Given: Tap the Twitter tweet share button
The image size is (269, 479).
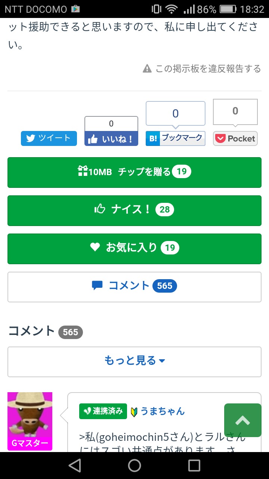Looking at the screenshot, I should 49,138.
